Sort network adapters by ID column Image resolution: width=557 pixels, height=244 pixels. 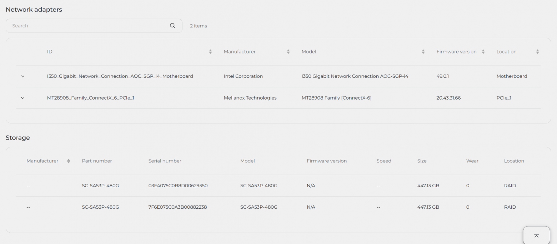tap(210, 52)
